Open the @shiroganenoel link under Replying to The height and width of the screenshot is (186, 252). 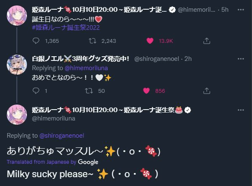(62, 136)
